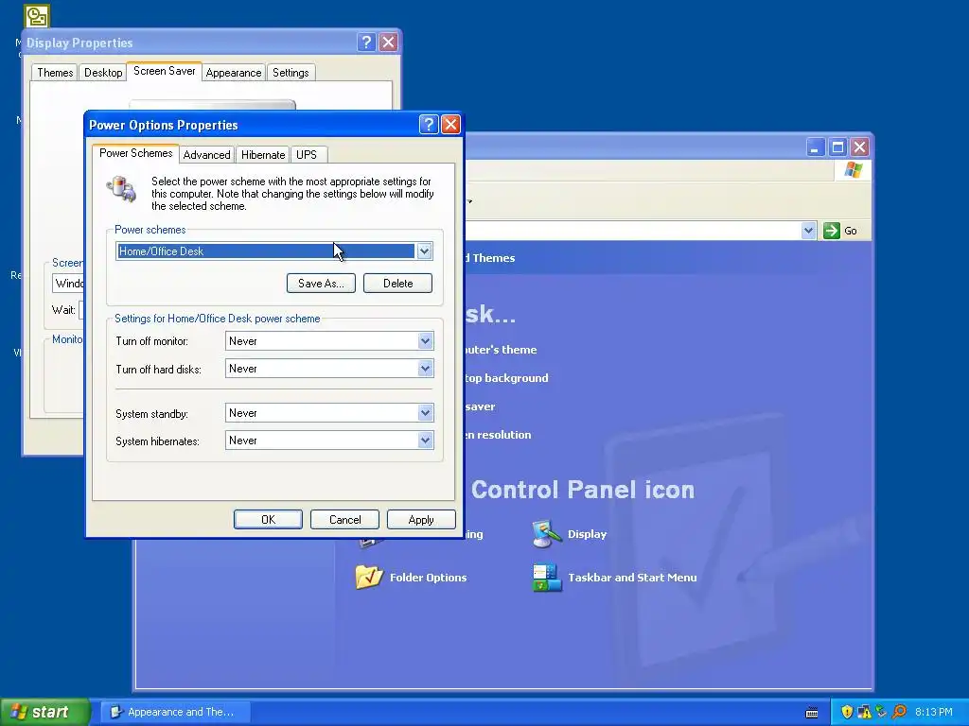Viewport: 969px width, 726px height.
Task: Click the desktop icon at top left
Action: tap(37, 16)
